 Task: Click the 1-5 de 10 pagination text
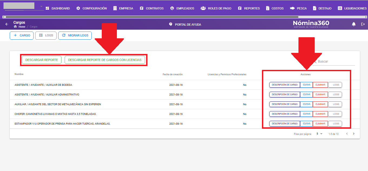333,134
